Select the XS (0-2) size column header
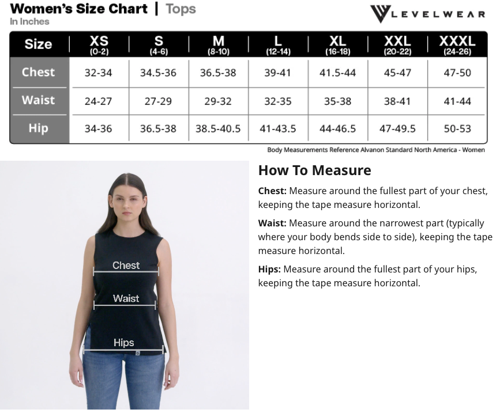This screenshot has width=496, height=413. coord(99,45)
